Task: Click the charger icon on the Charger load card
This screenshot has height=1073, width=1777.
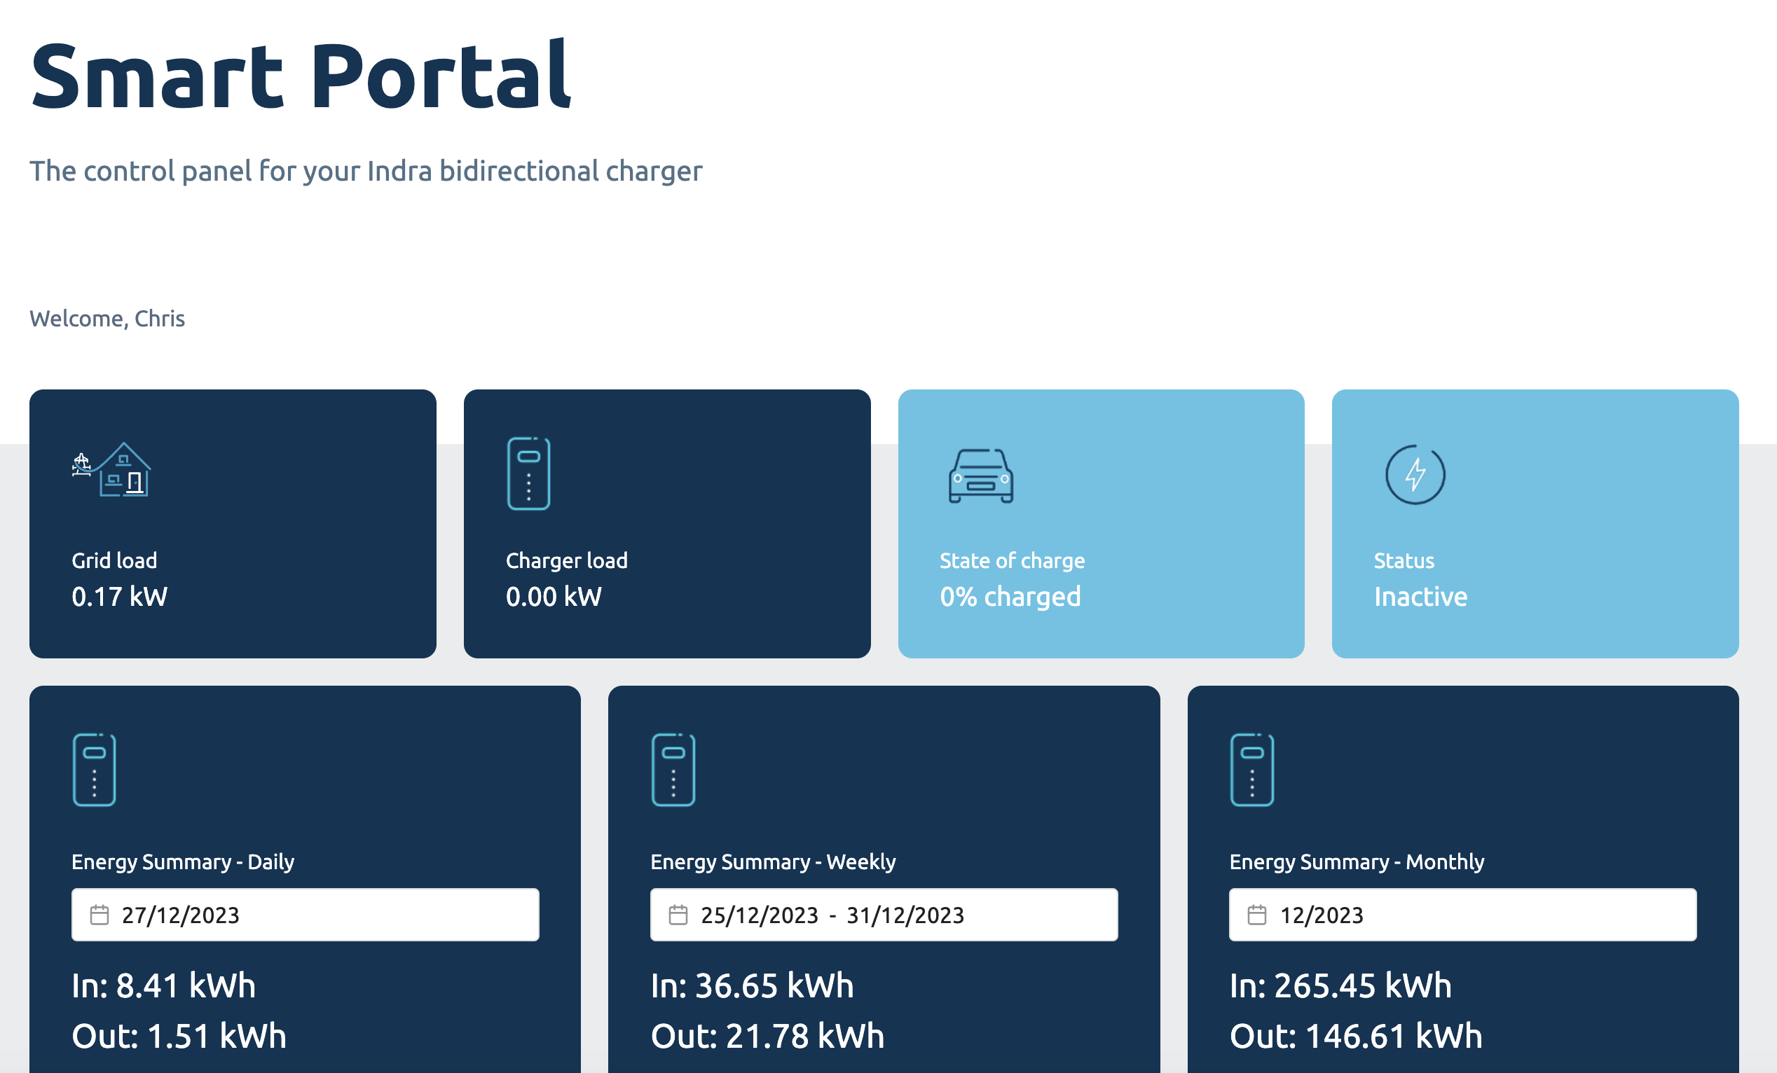Action: click(529, 474)
